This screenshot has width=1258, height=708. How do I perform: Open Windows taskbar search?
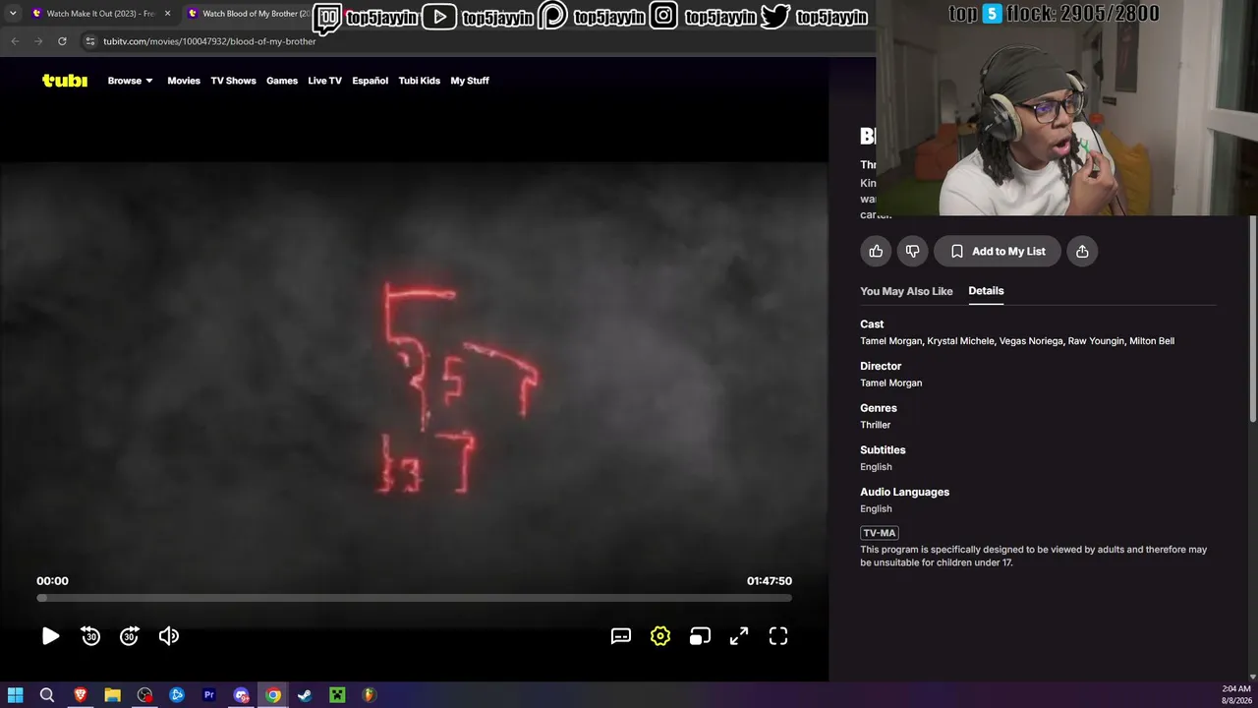coord(46,695)
